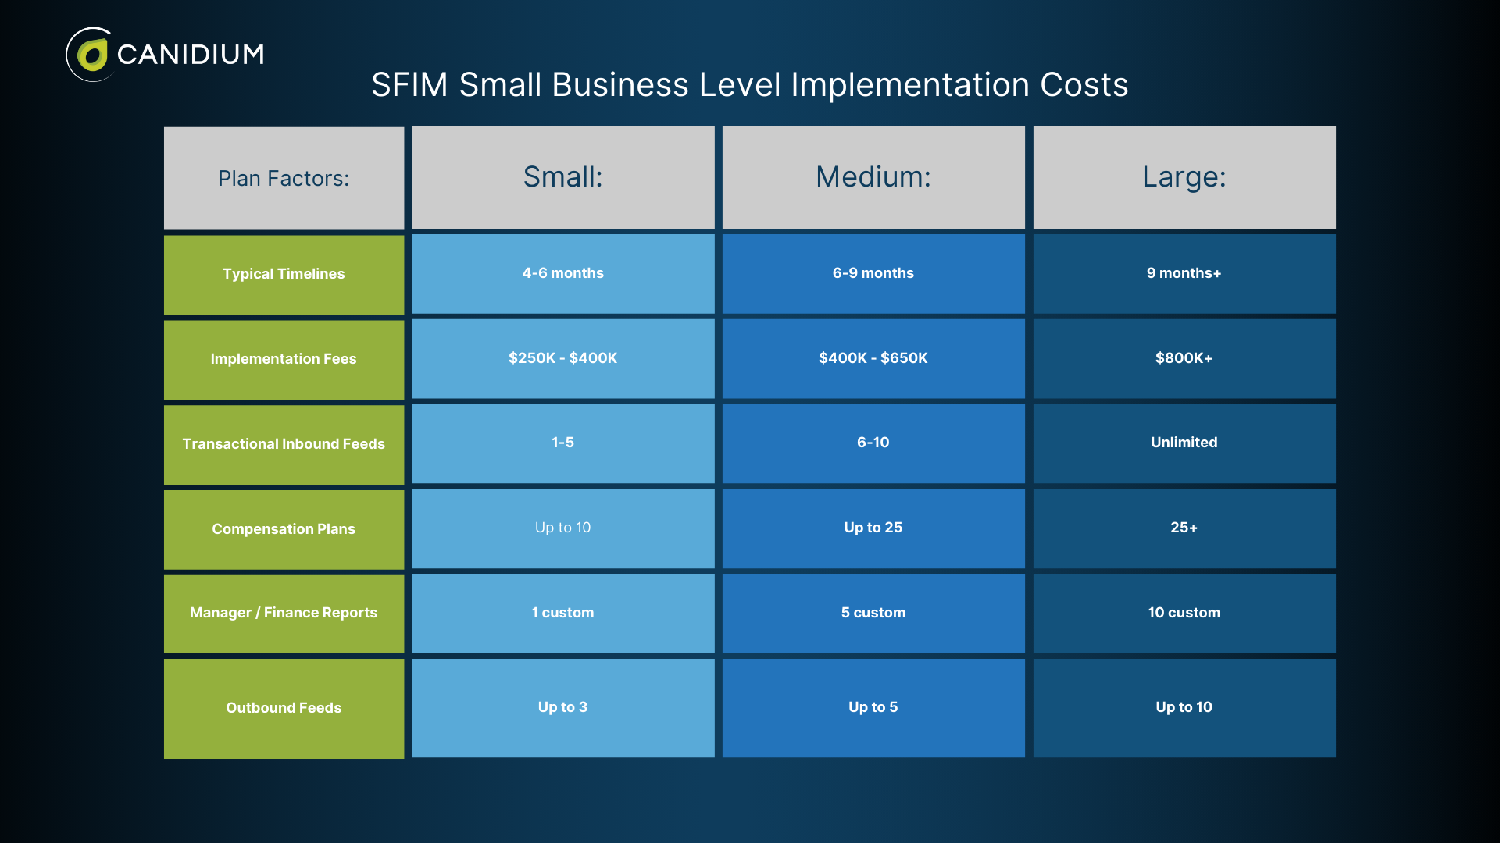Click the '$250K - $400K' cell

pyautogui.click(x=563, y=359)
